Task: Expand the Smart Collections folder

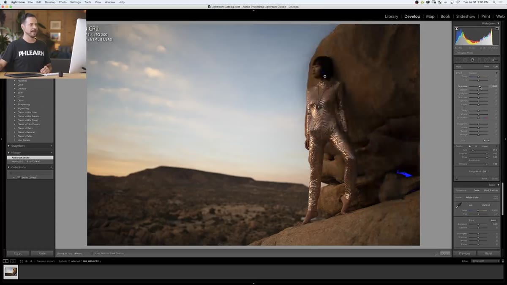Action: click(x=14, y=177)
